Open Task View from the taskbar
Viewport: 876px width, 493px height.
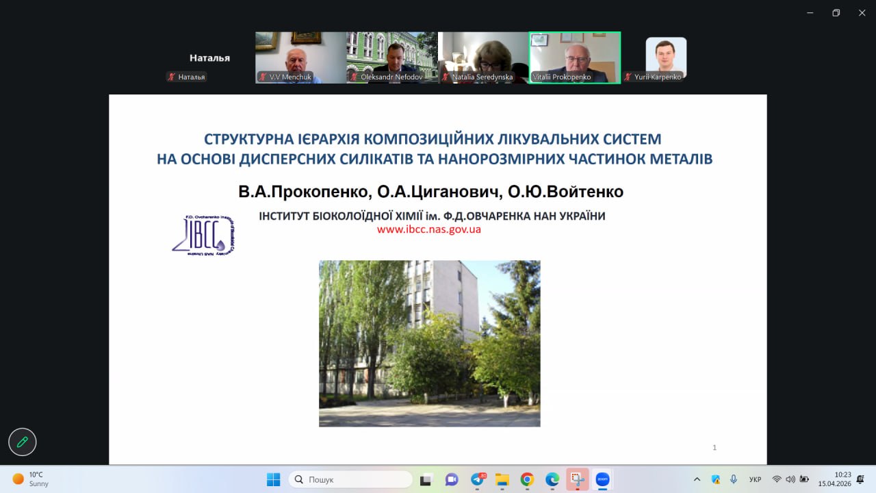tap(426, 479)
